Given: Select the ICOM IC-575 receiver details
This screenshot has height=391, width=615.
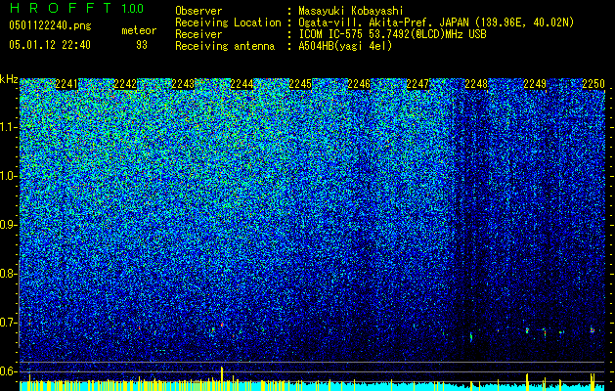Looking at the screenshot, I should [392, 34].
